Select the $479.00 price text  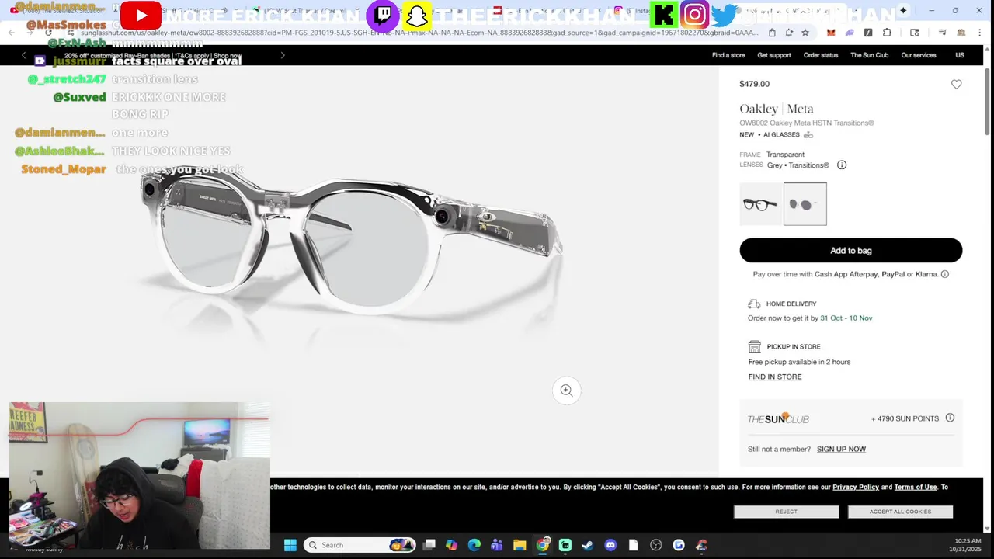coord(754,84)
